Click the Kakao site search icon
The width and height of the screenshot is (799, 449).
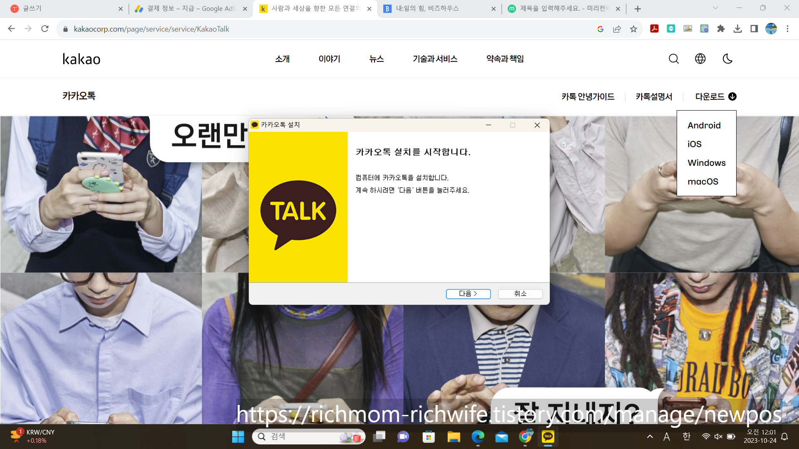[x=674, y=59]
